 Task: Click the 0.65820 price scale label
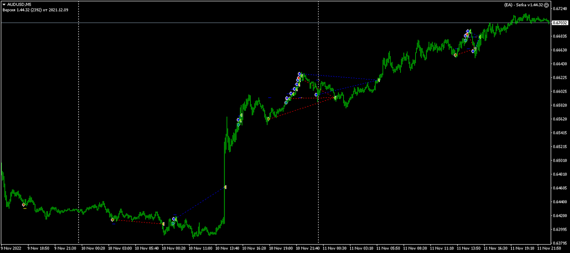pyautogui.click(x=560, y=105)
